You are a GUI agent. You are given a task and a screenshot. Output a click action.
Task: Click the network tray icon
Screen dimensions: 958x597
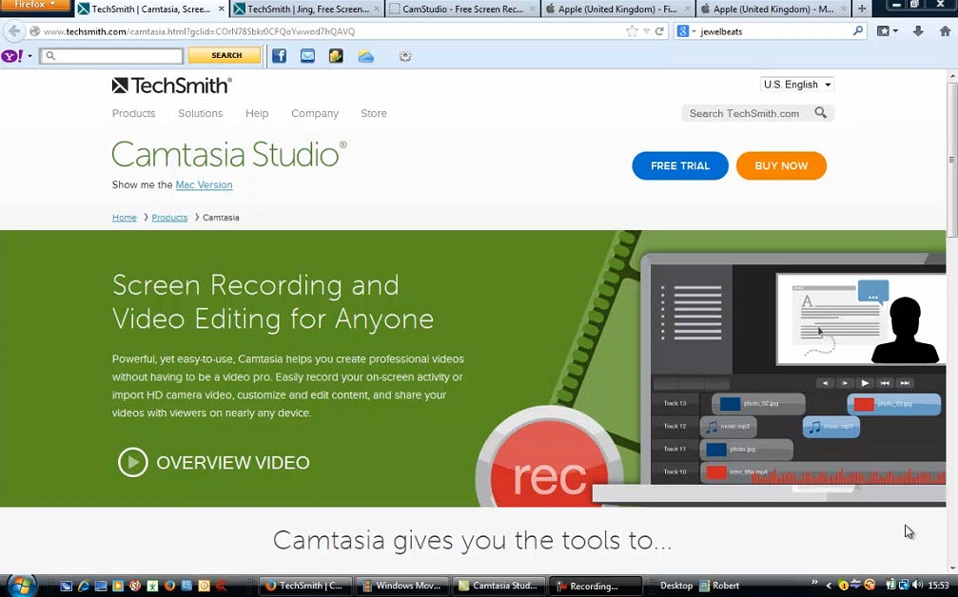903,585
